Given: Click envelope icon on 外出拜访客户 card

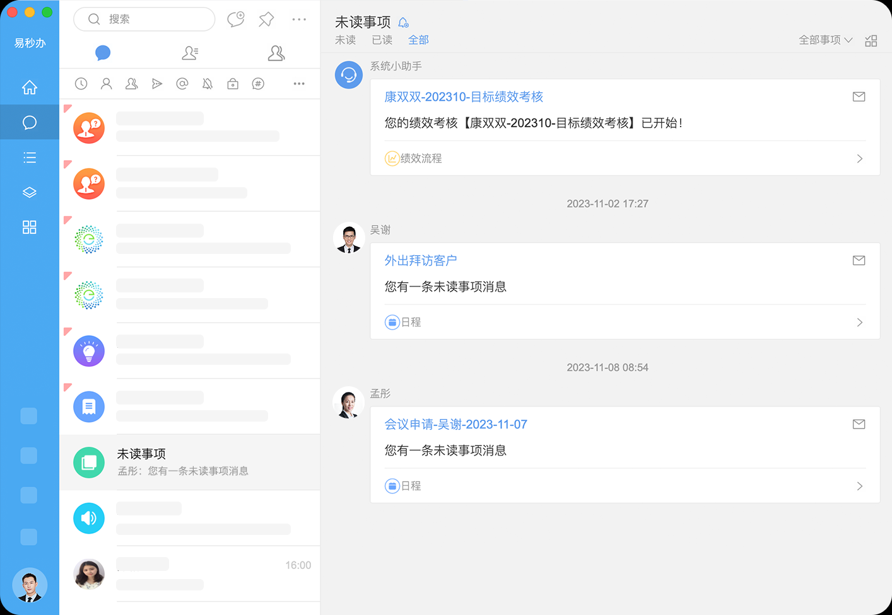Looking at the screenshot, I should click(x=859, y=260).
